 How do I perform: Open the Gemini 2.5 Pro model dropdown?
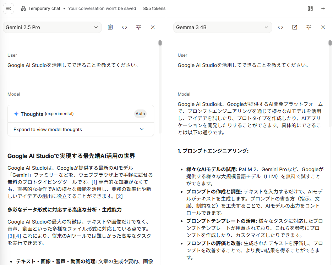(x=52, y=27)
